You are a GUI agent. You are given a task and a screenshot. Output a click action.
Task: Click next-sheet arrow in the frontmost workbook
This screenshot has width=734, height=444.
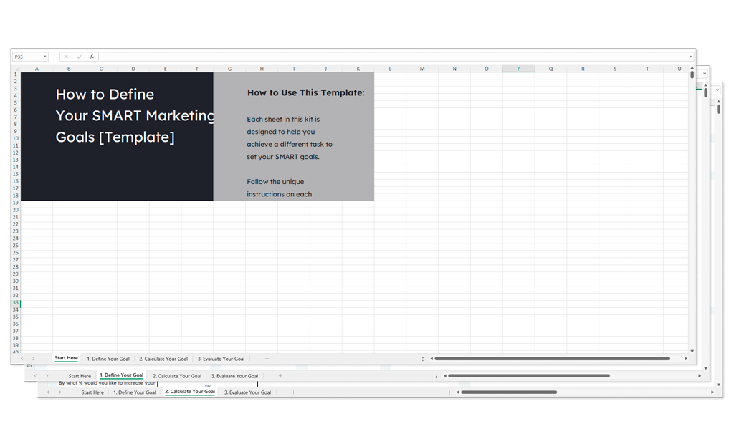point(33,359)
